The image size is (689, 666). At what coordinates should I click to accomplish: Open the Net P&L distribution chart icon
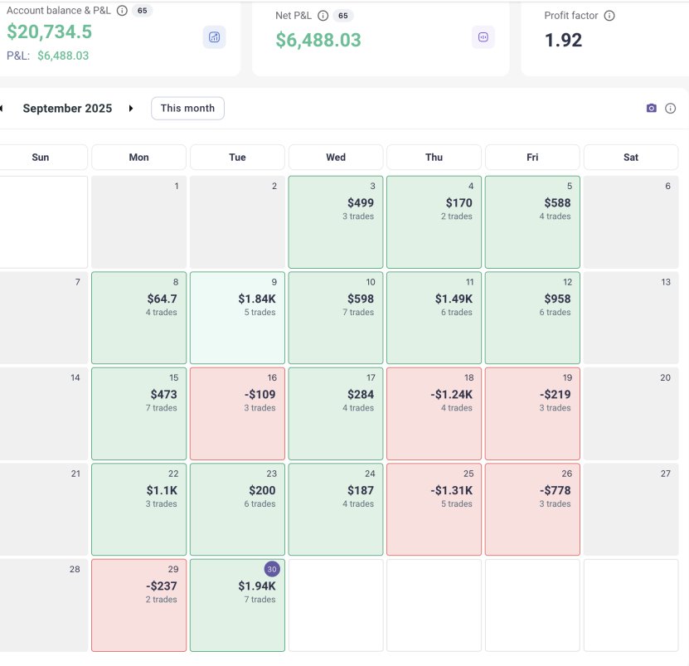click(x=483, y=38)
